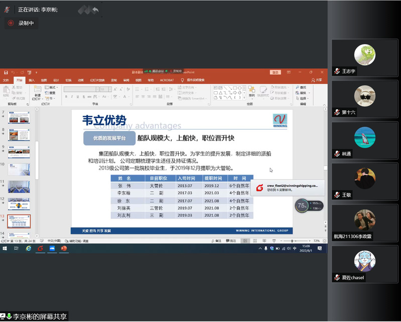Click the Reset (重置) slide button
Viewport: 401px width, 322px height.
pos(50,93)
